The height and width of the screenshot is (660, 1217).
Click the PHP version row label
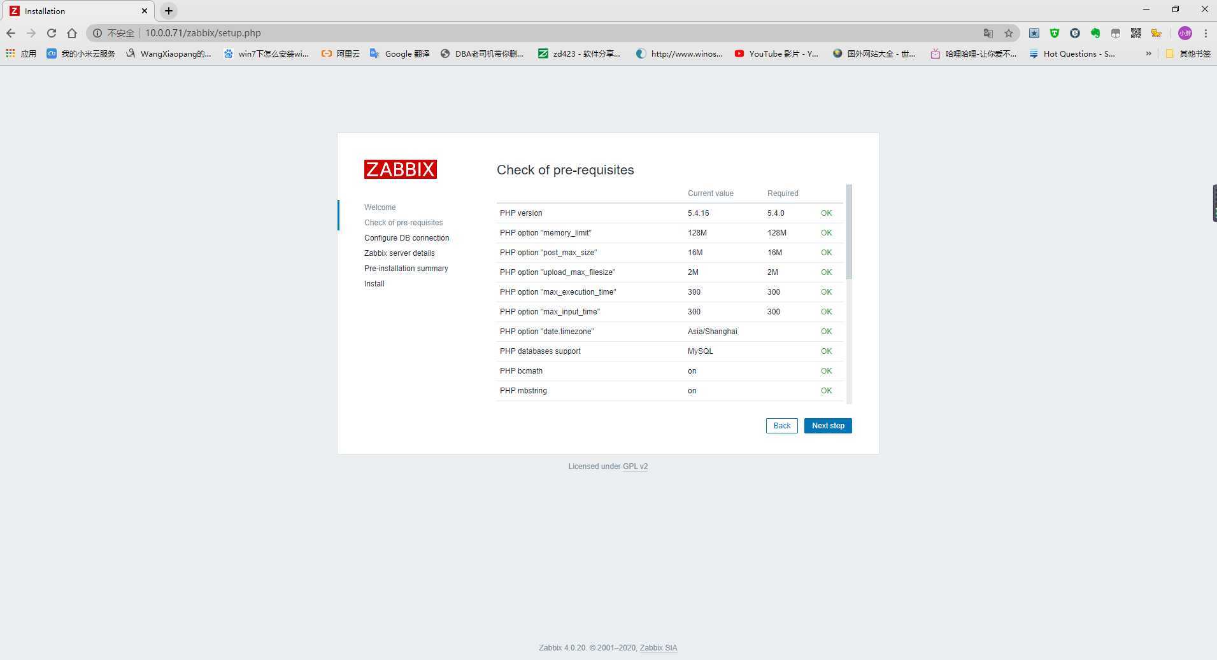[521, 213]
